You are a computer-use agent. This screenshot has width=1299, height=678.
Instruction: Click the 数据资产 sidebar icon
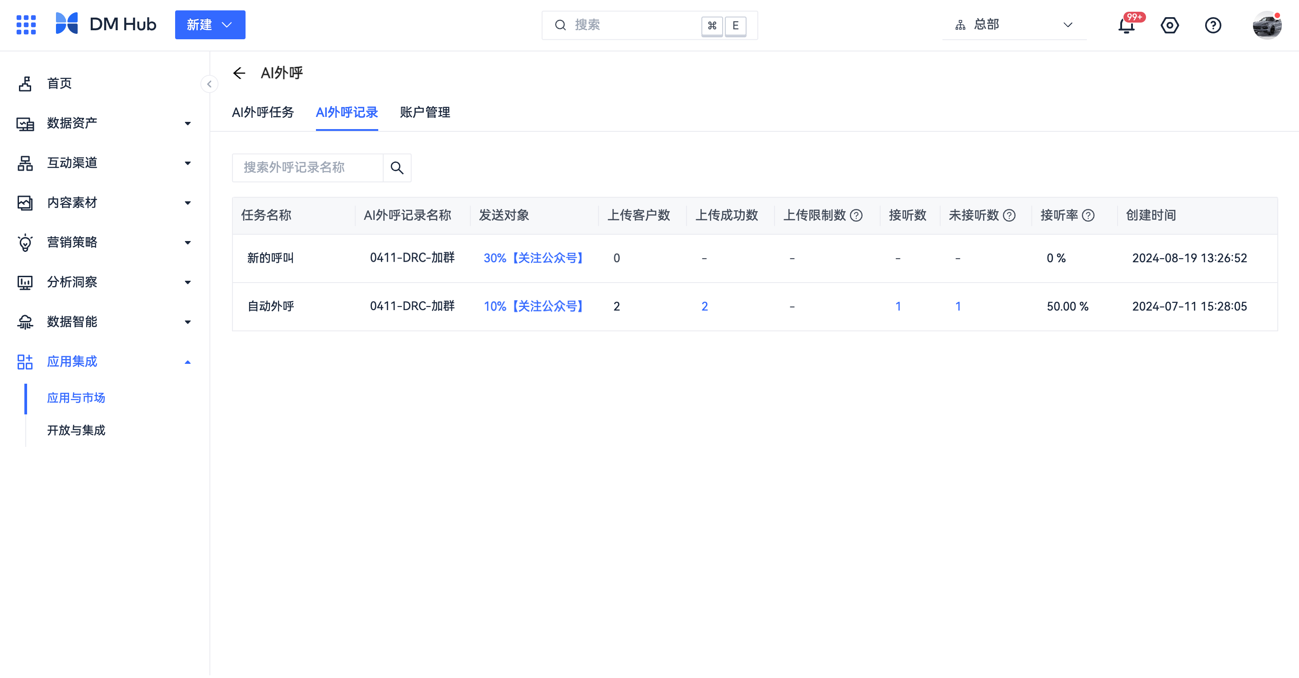[25, 123]
